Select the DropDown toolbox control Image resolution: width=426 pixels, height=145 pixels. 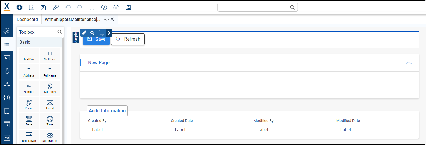pyautogui.click(x=29, y=137)
